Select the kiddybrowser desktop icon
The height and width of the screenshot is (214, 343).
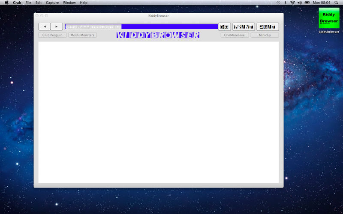[329, 20]
